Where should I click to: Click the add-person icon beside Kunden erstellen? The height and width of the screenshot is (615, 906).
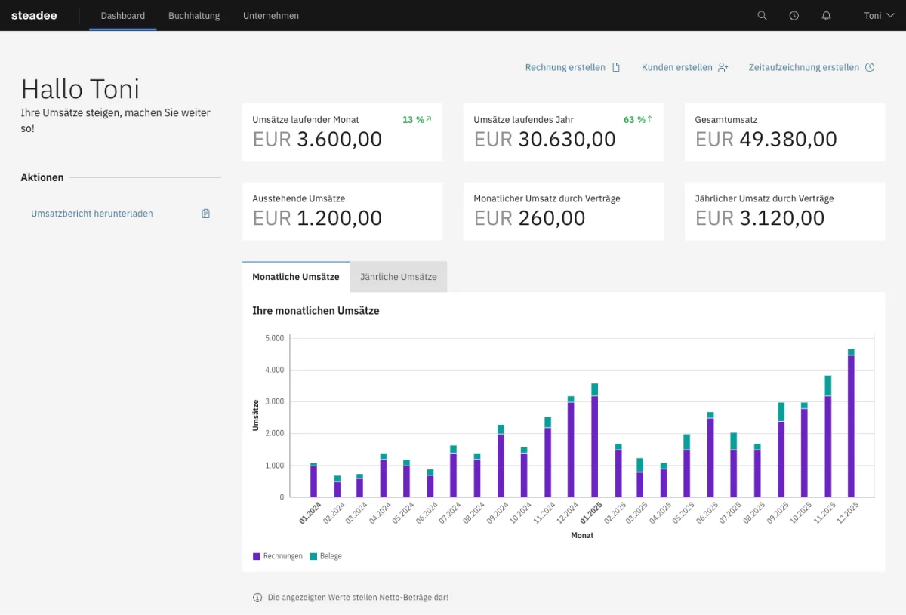coord(723,67)
